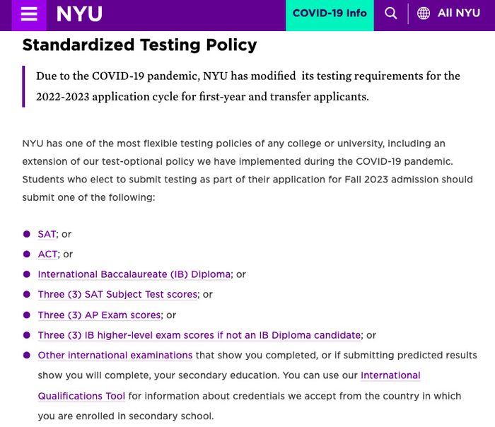Click the purple bullet beside ACT
This screenshot has width=495, height=427.
pyautogui.click(x=27, y=254)
